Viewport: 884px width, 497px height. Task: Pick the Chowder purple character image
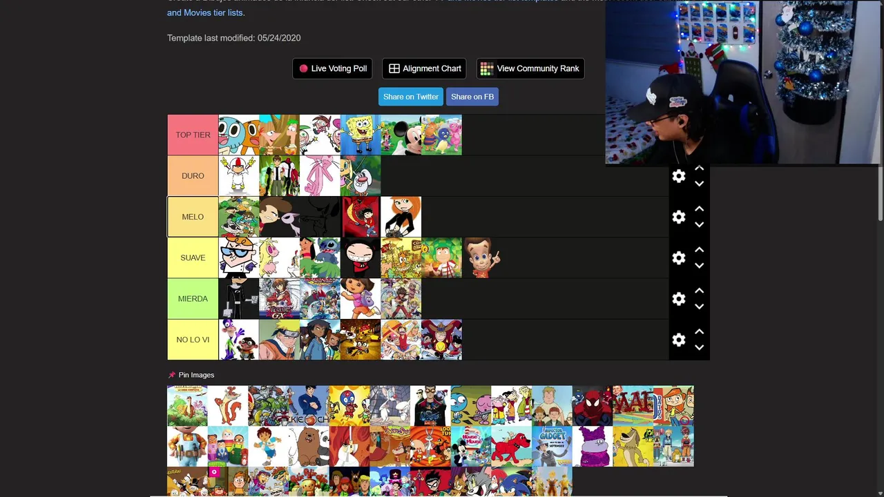pos(593,447)
